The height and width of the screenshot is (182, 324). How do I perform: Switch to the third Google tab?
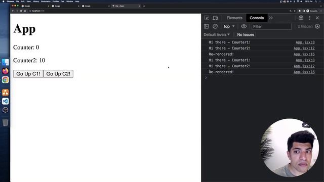pyautogui.click(x=96, y=6)
